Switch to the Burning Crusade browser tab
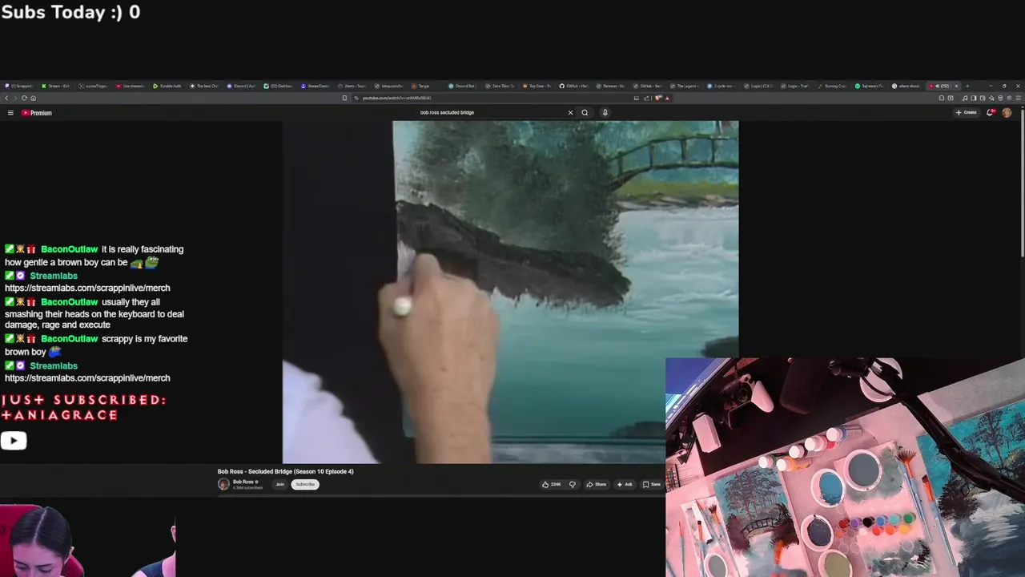Image resolution: width=1025 pixels, height=577 pixels. (x=833, y=86)
